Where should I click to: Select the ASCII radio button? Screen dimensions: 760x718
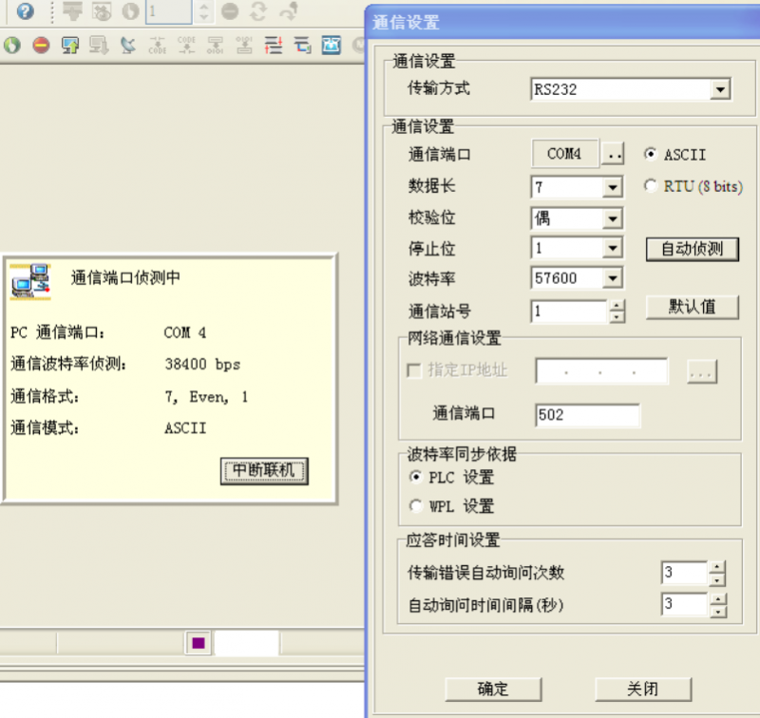click(651, 154)
